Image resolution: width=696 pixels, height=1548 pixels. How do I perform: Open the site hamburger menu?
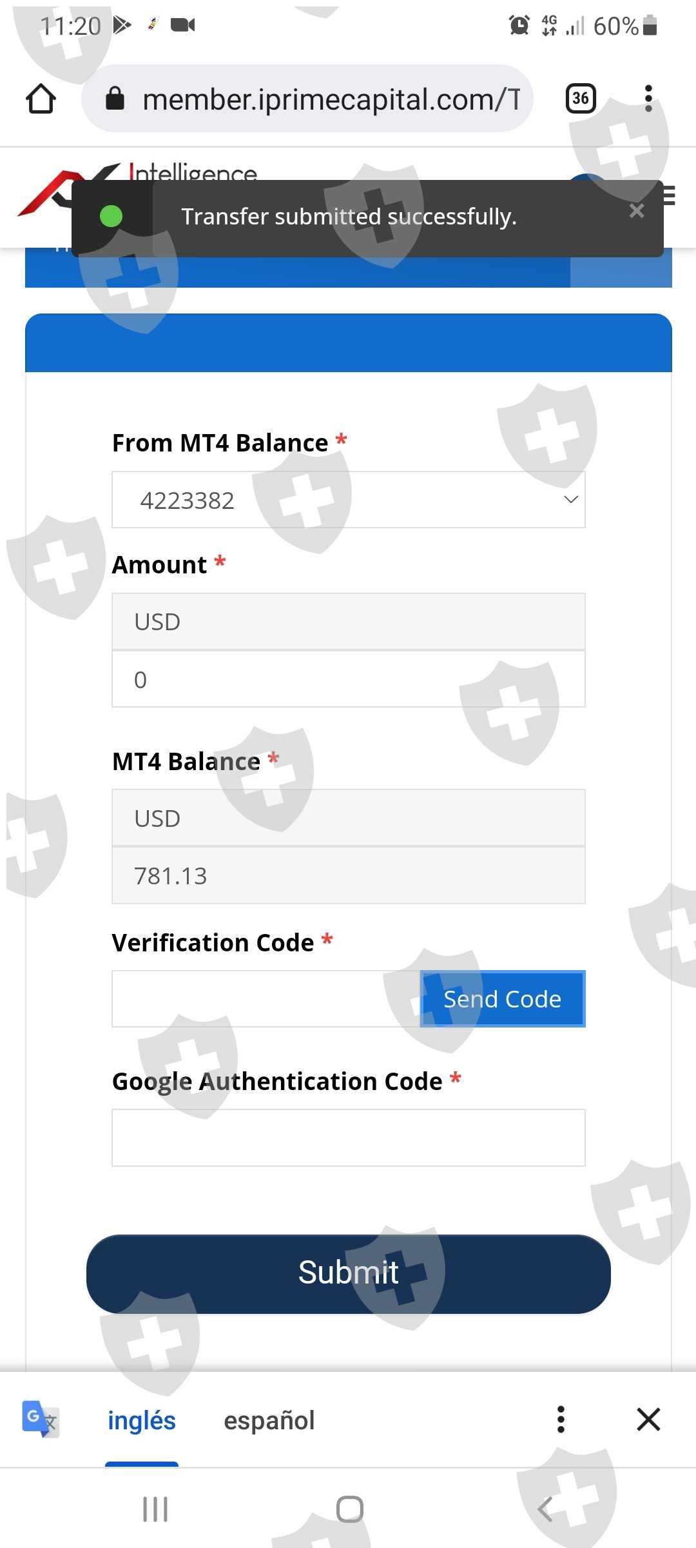[x=670, y=195]
